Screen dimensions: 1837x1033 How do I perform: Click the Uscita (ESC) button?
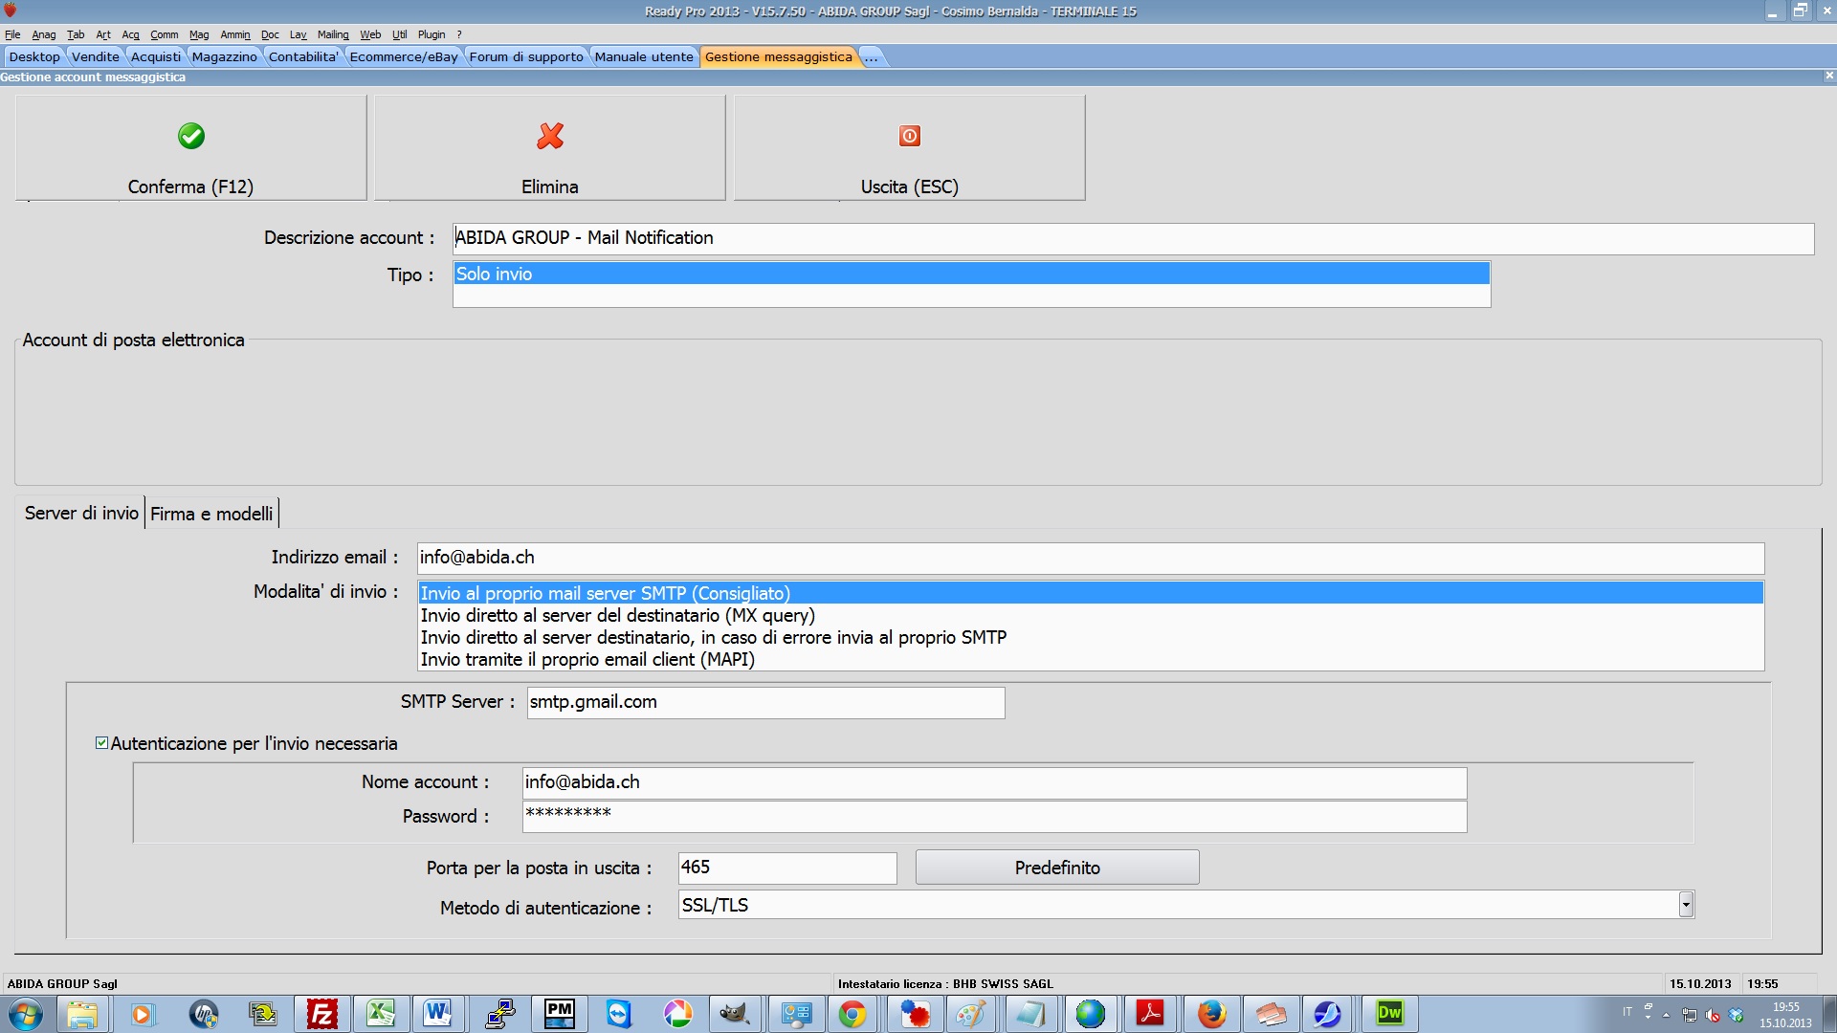910,147
